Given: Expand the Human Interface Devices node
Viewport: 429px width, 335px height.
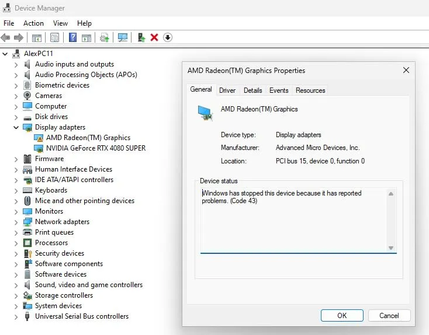Looking at the screenshot, I should [16, 170].
